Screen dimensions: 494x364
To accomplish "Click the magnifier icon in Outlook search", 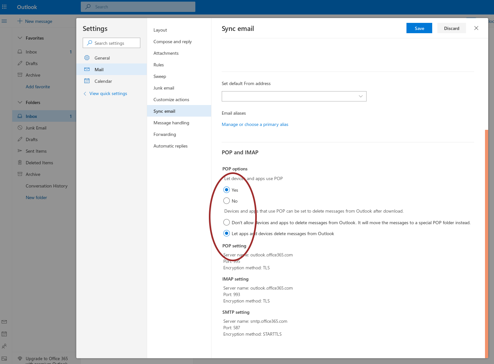I will pyautogui.click(x=88, y=7).
